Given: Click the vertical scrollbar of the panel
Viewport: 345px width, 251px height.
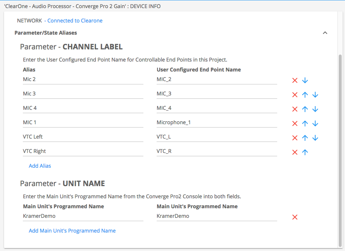Looking at the screenshot, I should [340, 147].
